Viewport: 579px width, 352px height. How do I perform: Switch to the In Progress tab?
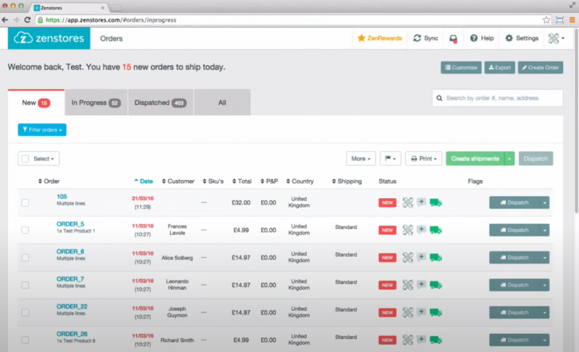tap(96, 103)
